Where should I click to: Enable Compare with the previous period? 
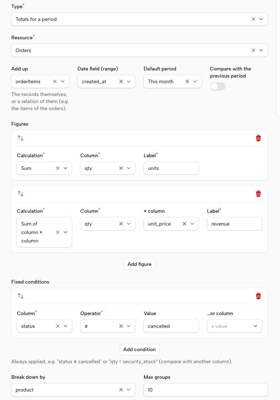(218, 86)
